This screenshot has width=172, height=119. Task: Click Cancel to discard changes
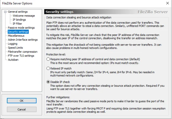[x=22, y=109]
